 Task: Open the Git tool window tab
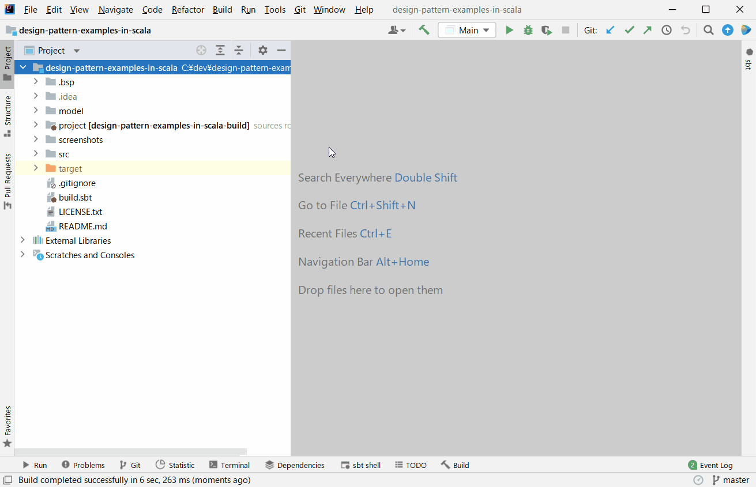click(130, 465)
